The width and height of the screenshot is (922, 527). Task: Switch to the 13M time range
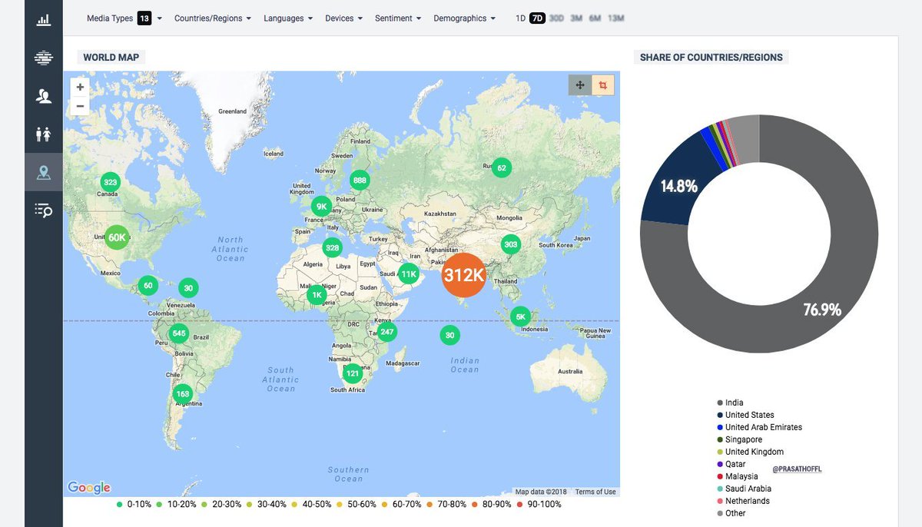coord(615,18)
